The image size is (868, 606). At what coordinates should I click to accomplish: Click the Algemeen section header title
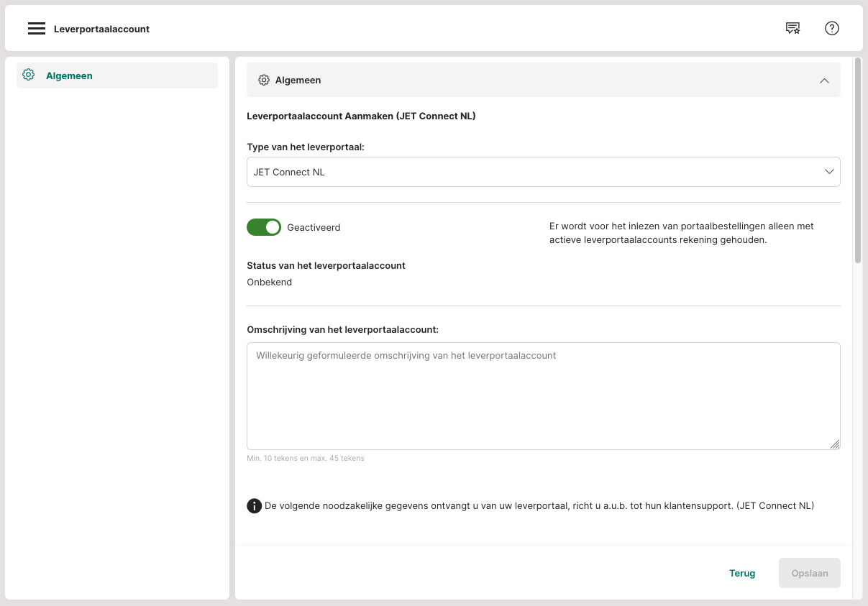pyautogui.click(x=298, y=80)
